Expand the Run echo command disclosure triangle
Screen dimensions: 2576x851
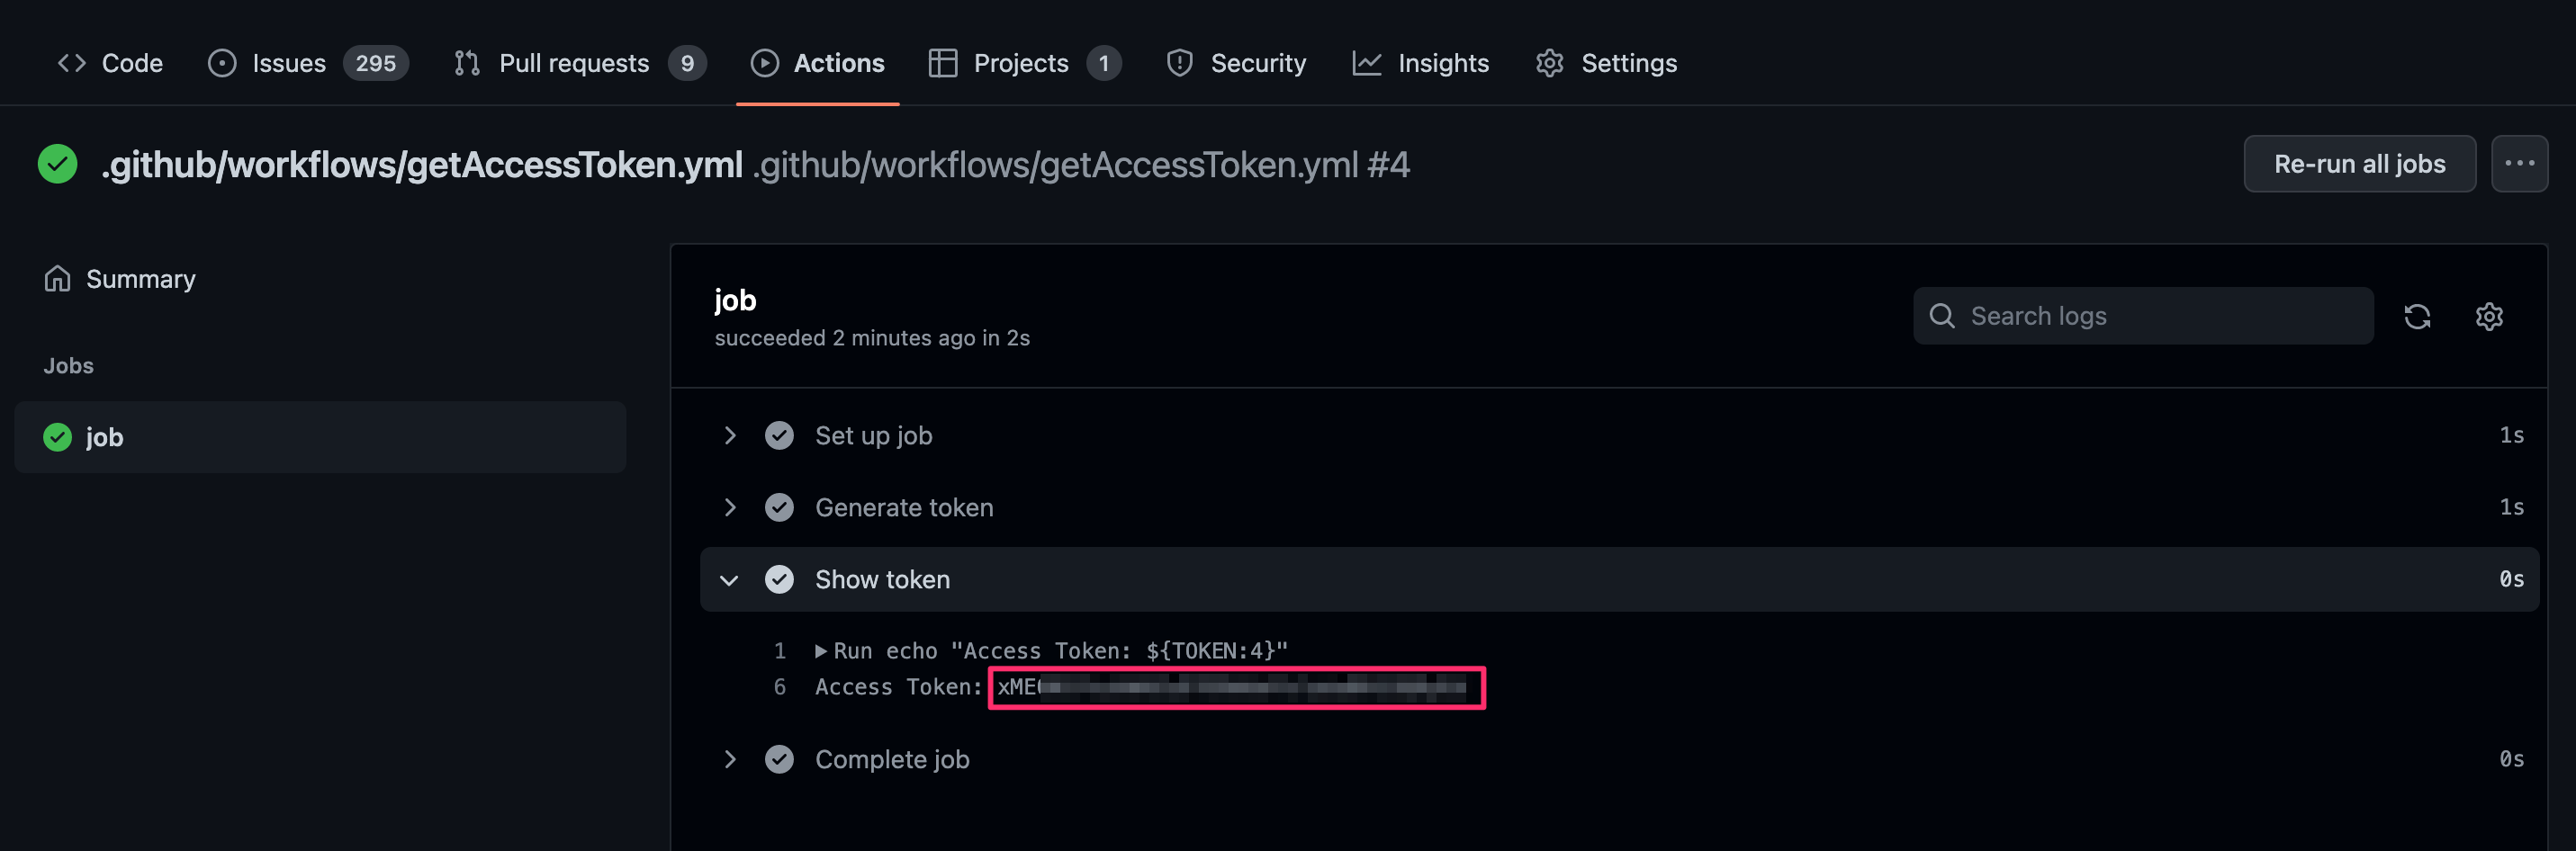click(821, 651)
